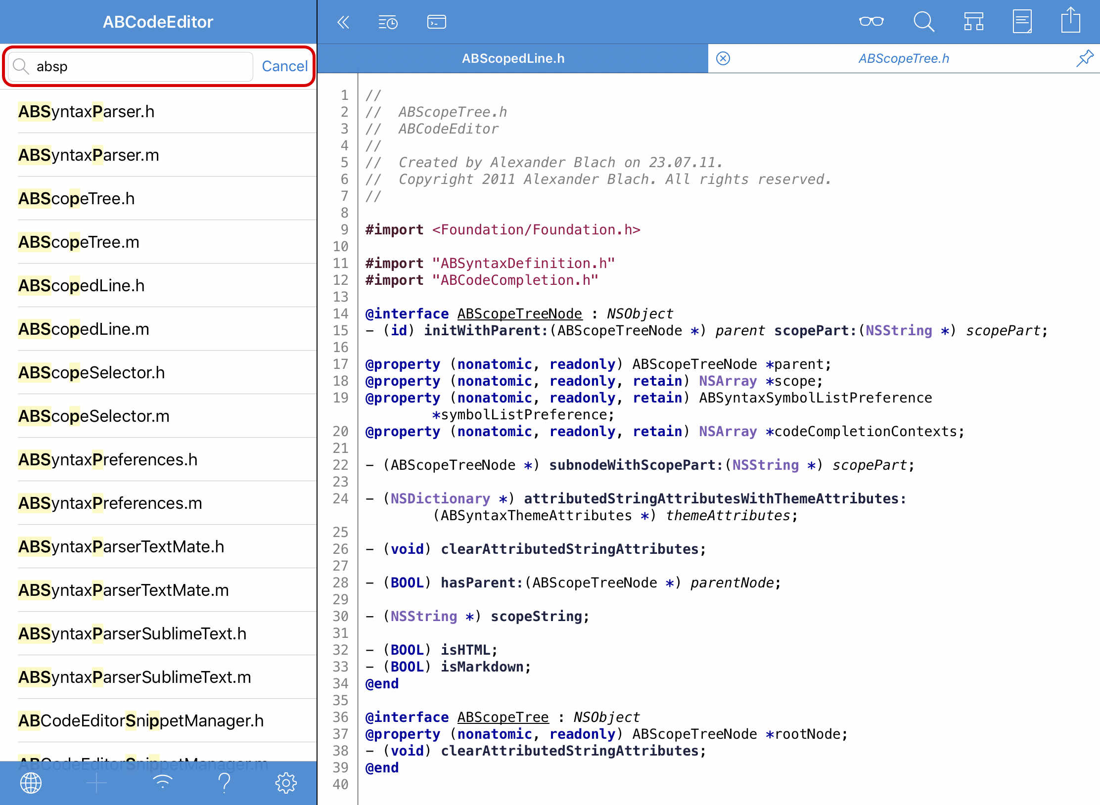Tap the share export icon
This screenshot has height=805, width=1100.
click(1070, 20)
